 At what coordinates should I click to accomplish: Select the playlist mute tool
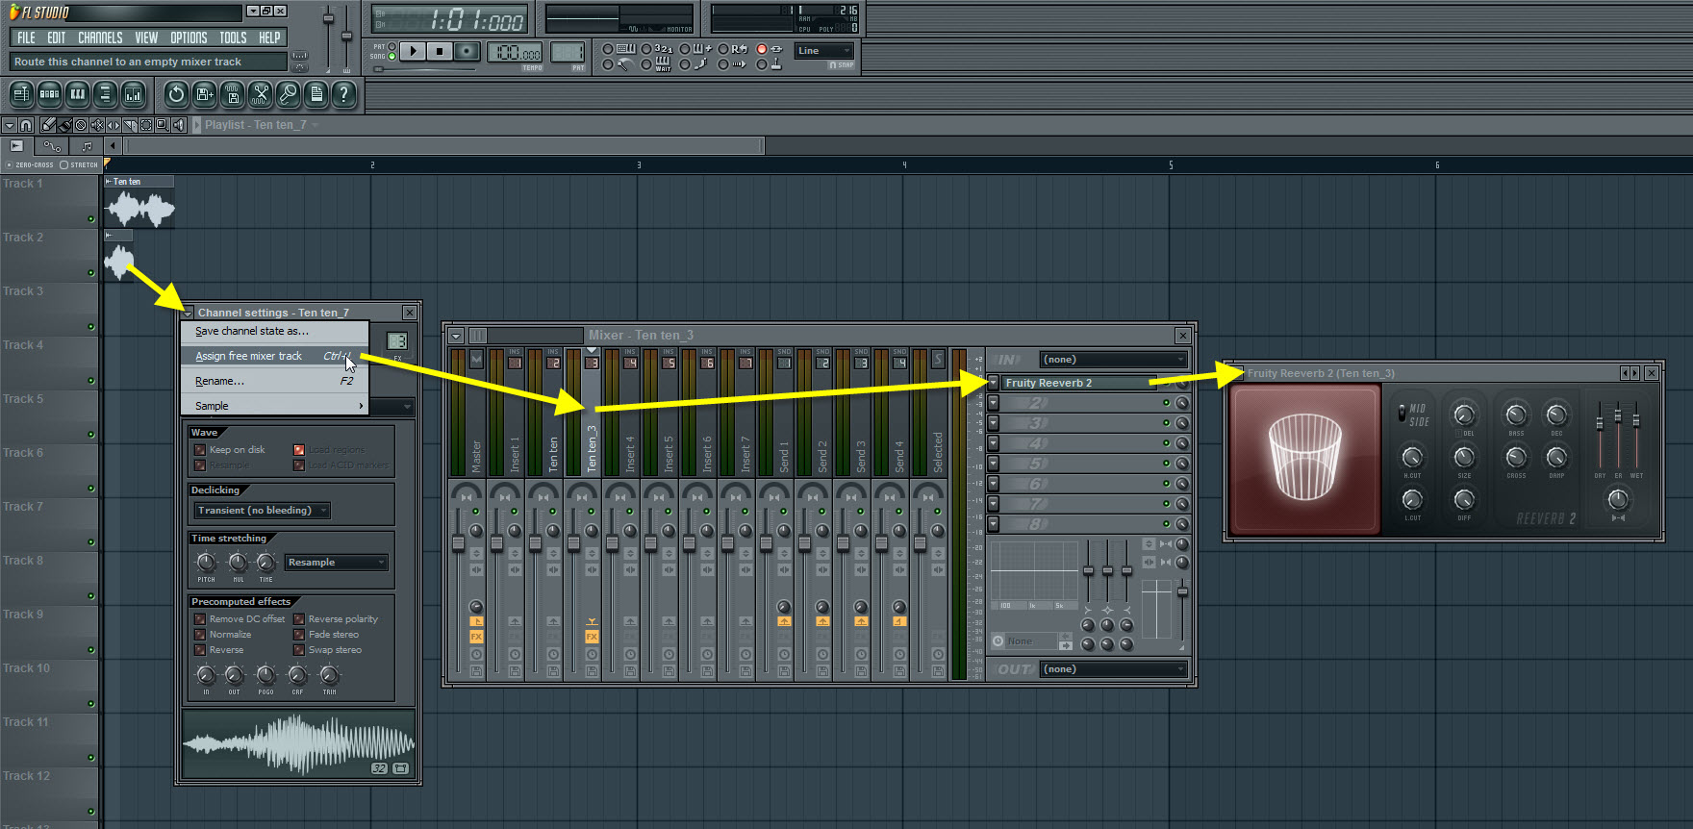[97, 125]
